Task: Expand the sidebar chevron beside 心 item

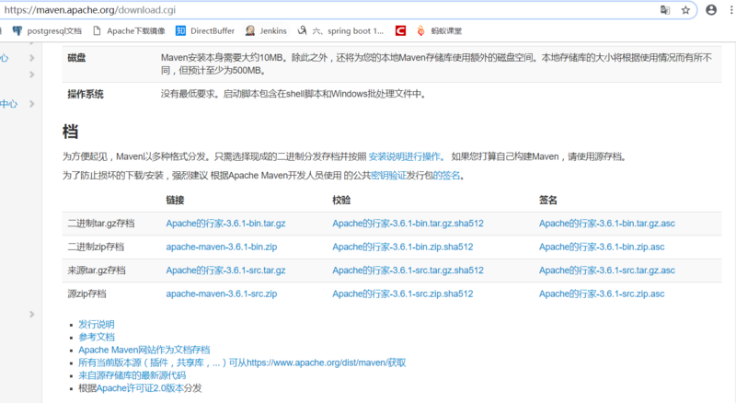Action: 32,58
